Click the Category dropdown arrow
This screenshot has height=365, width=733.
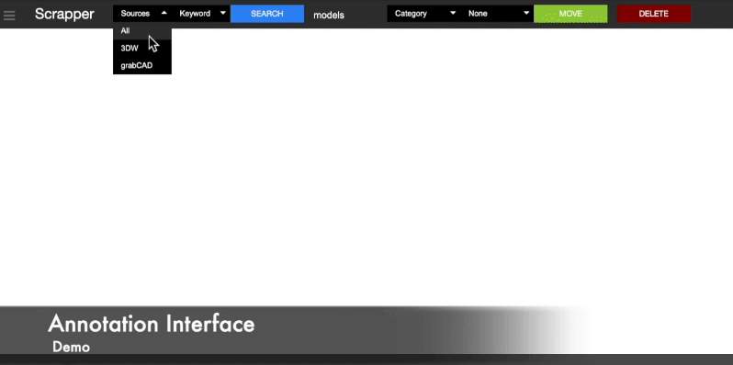pos(453,13)
